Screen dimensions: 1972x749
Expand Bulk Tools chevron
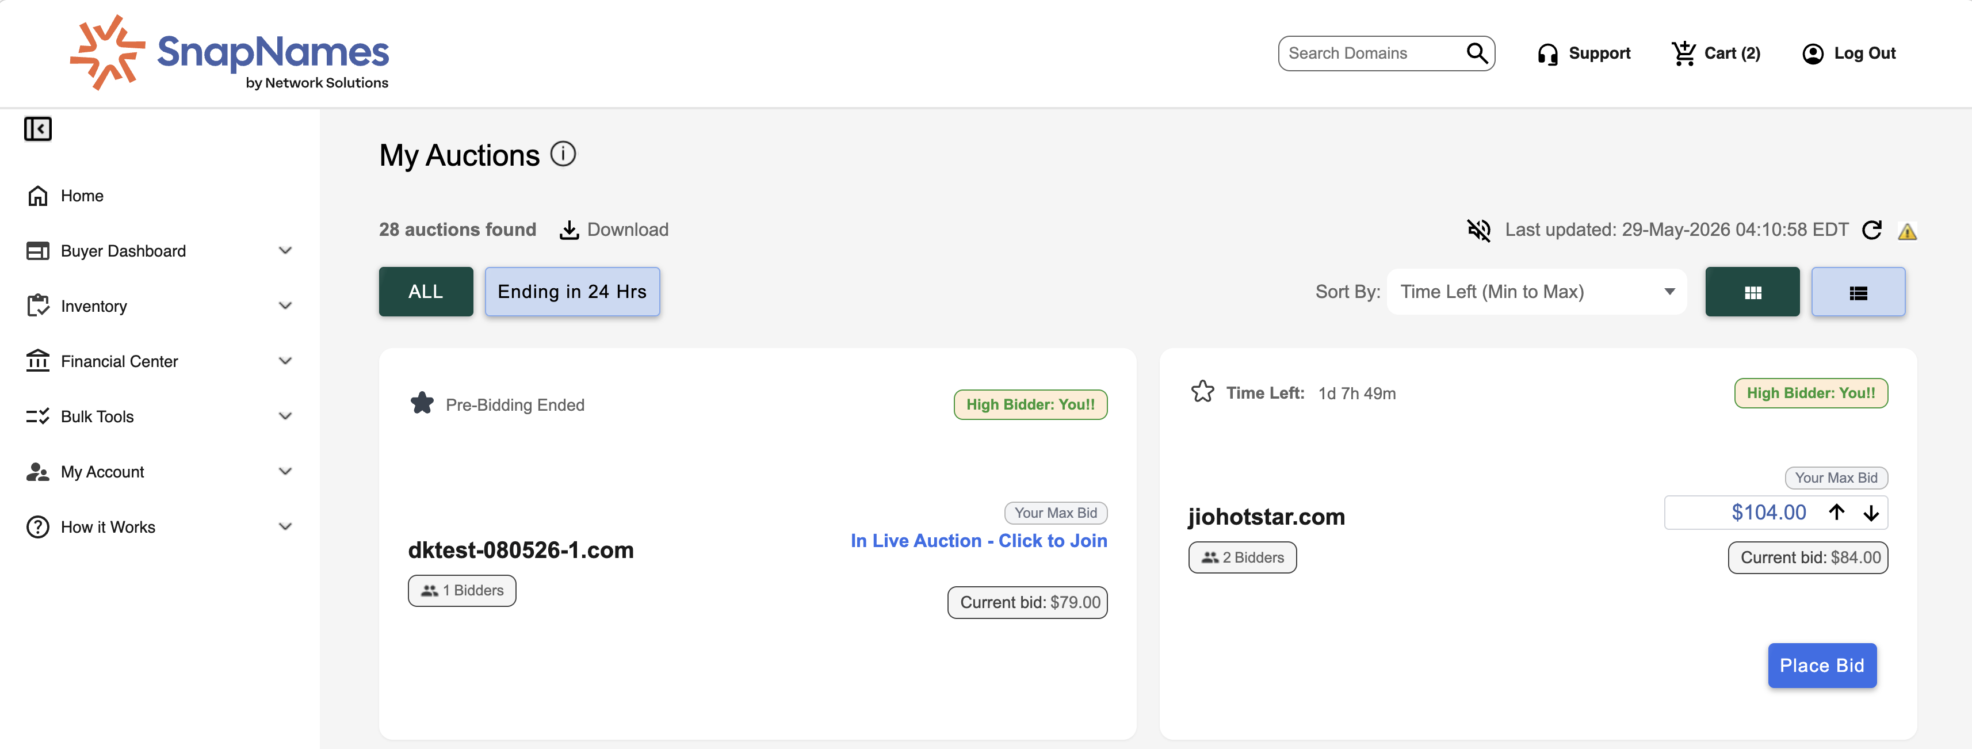[x=285, y=416]
